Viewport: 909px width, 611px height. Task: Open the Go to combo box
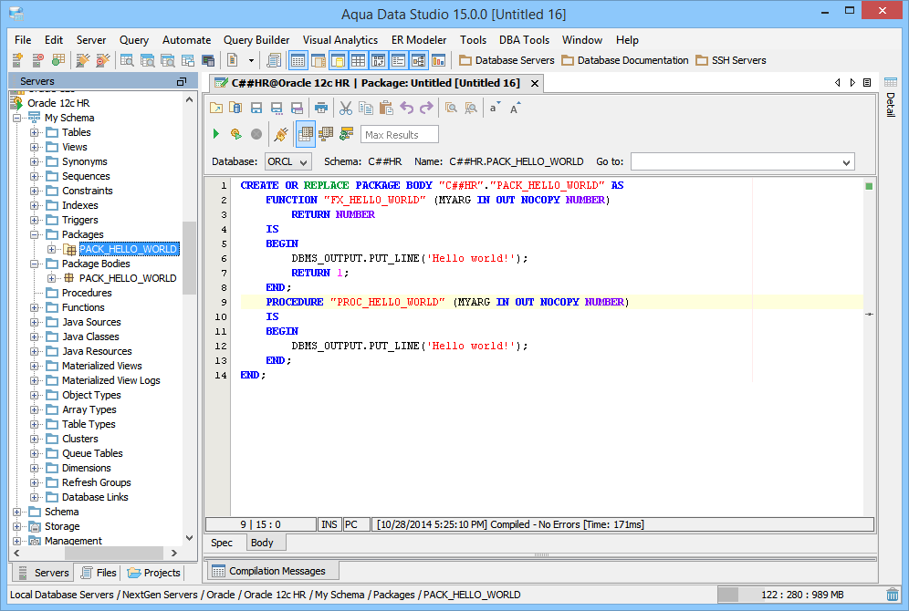point(742,161)
